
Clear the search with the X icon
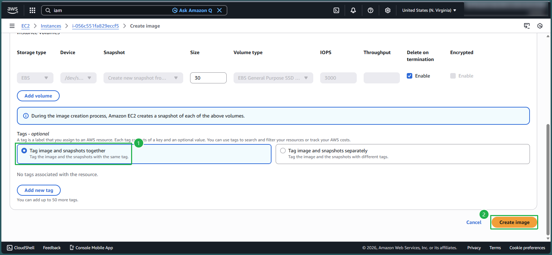(219, 10)
